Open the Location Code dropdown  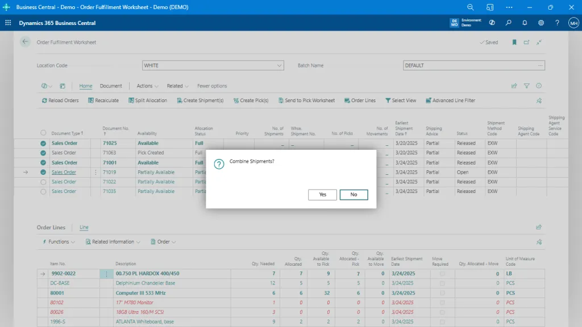279,65
